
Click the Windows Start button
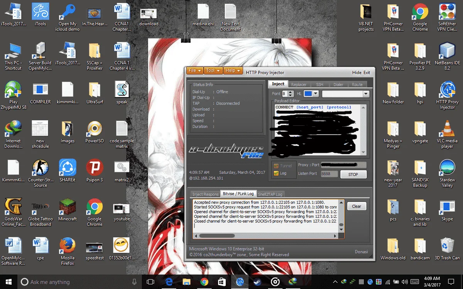coord(8,282)
